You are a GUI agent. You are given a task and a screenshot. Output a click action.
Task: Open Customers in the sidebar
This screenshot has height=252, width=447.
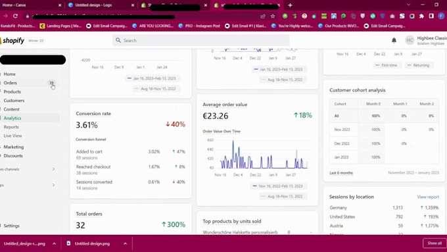click(14, 101)
